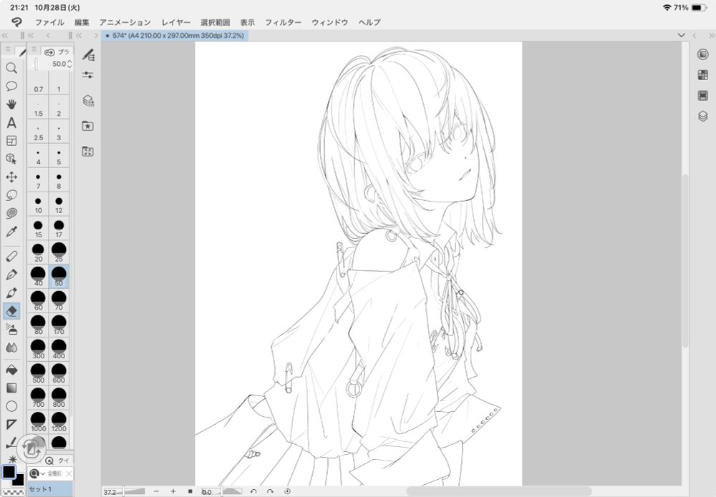Open the layer material stack icon
Screen dimensions: 716x497
pos(88,101)
